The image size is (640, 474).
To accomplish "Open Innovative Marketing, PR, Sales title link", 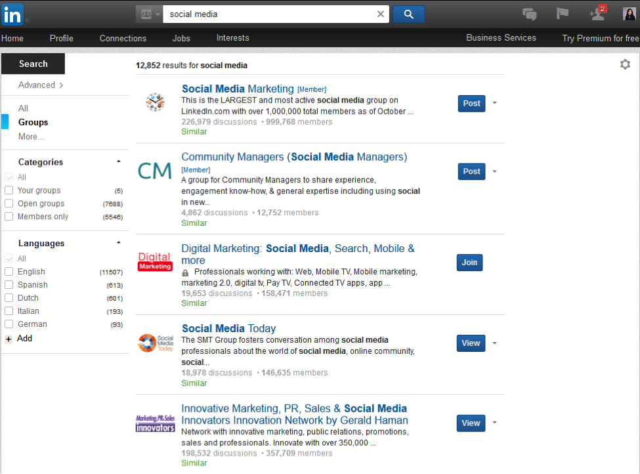I will [295, 414].
